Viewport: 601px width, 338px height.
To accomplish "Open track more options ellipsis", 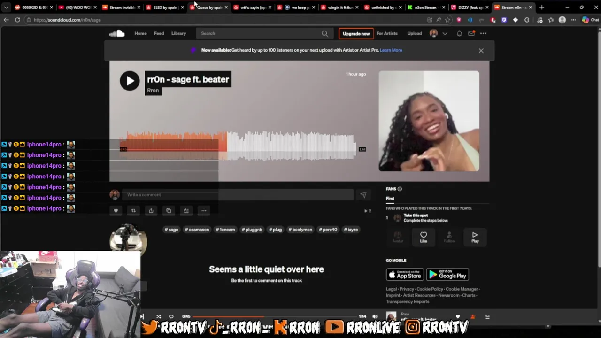I will [x=204, y=211].
